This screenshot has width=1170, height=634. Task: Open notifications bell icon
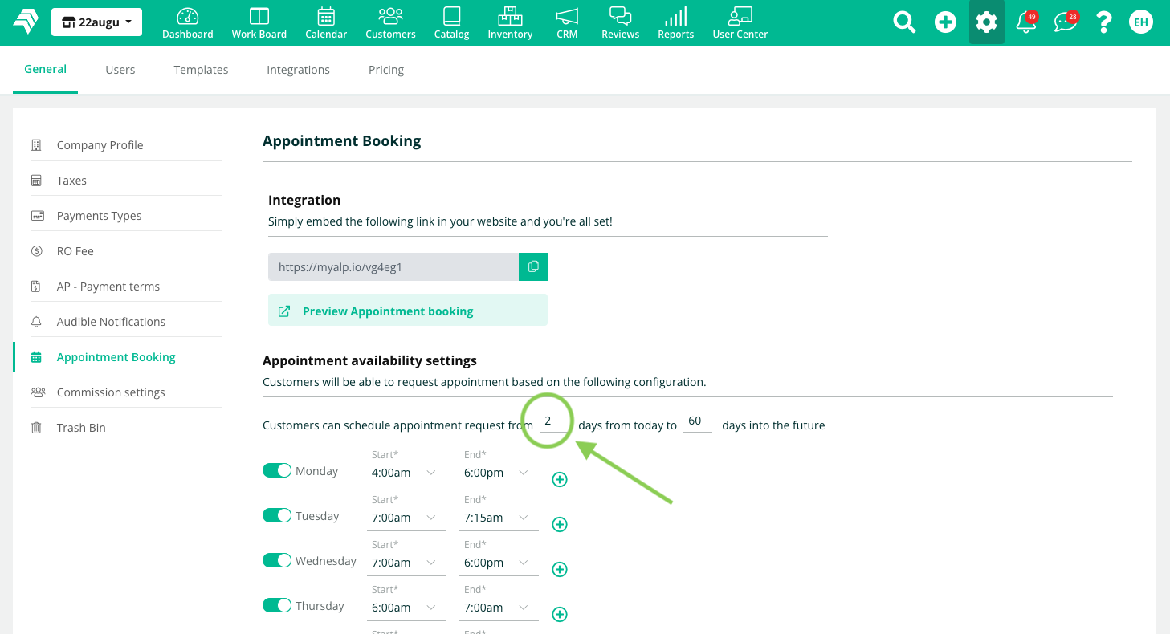1026,22
